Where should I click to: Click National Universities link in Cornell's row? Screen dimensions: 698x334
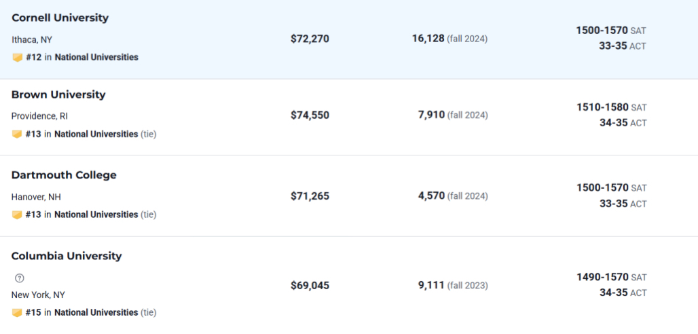[x=96, y=58]
